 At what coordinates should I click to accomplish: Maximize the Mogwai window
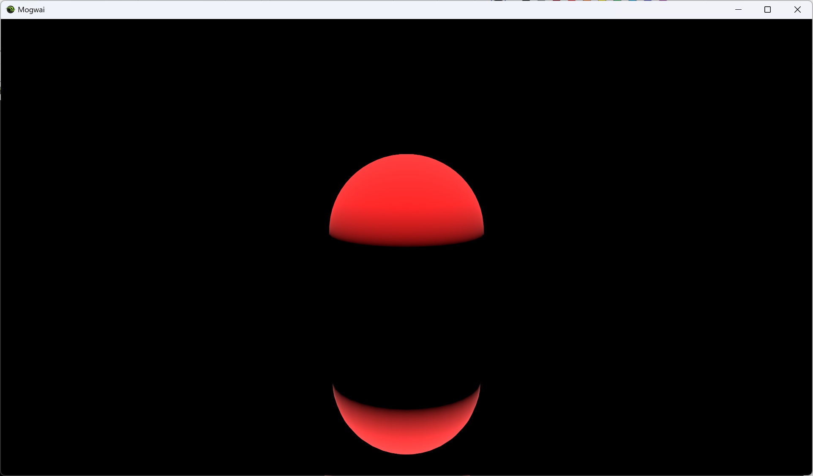pos(767,9)
